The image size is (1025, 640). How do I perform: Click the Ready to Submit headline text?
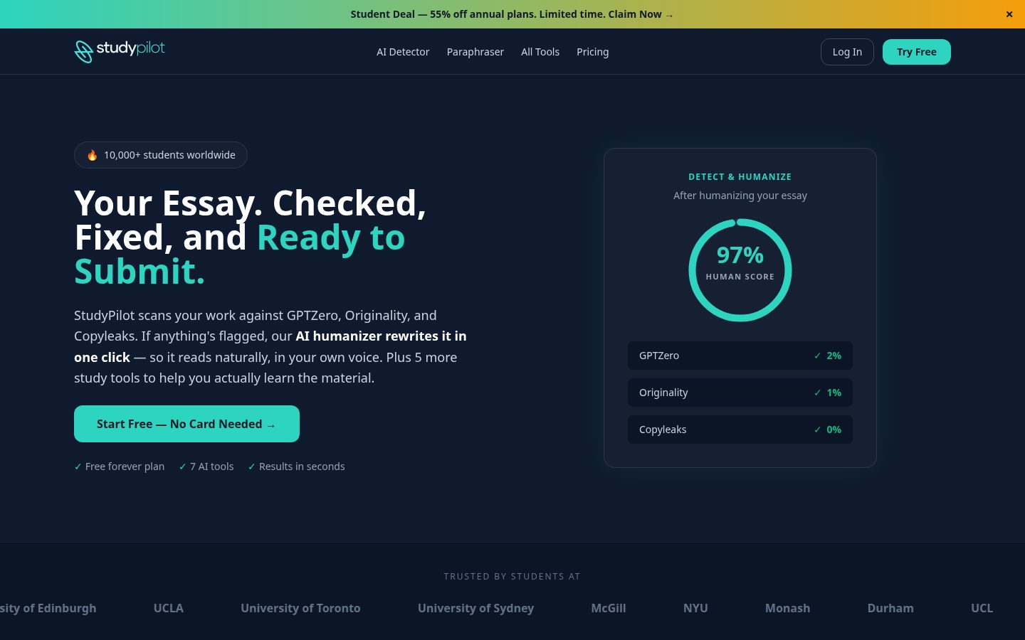[x=240, y=255]
